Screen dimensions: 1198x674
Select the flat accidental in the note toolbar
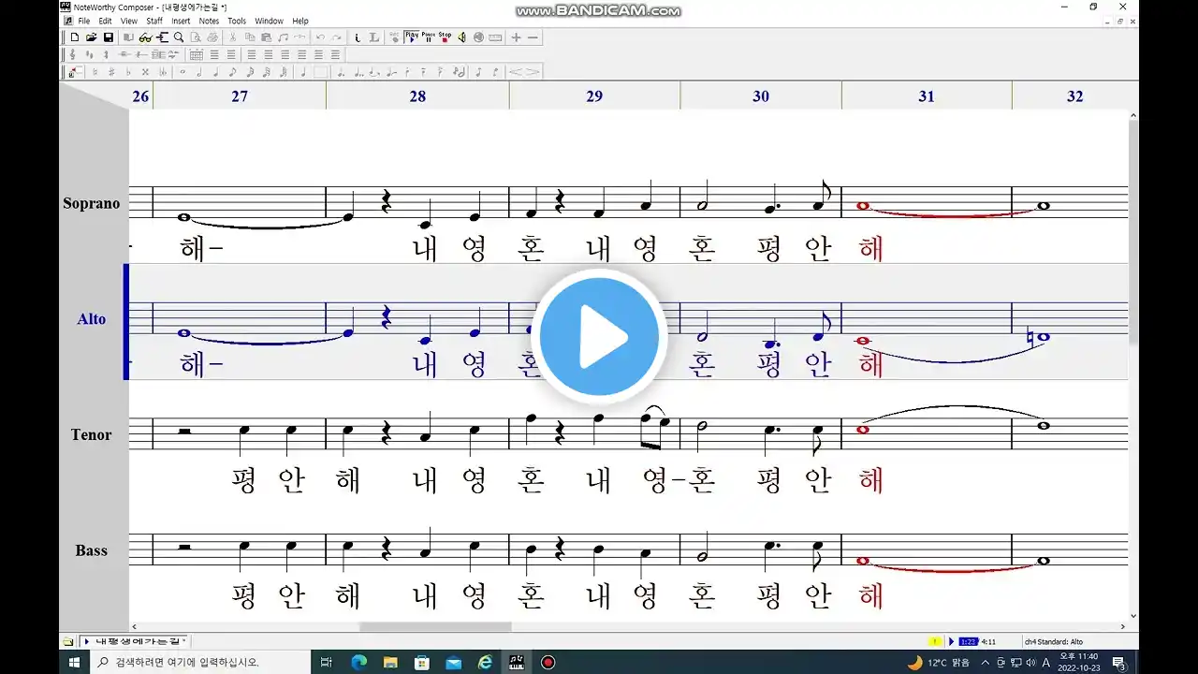pyautogui.click(x=128, y=72)
